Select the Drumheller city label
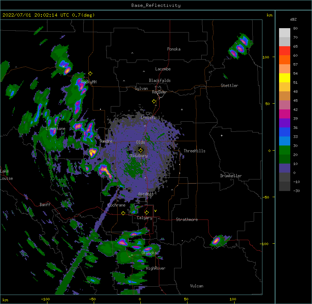312x304 pixels. [x=231, y=176]
